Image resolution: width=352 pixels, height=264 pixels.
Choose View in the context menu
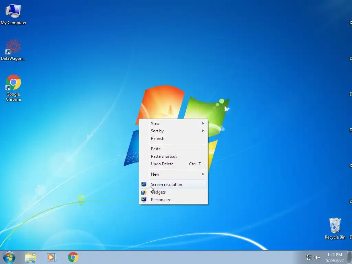click(x=173, y=123)
